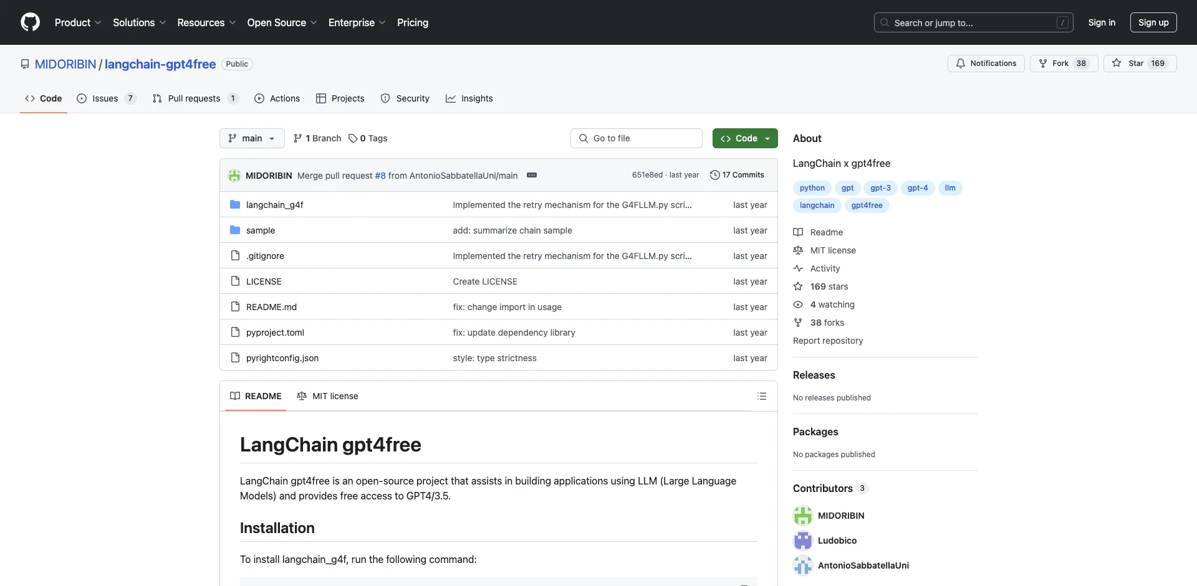The width and height of the screenshot is (1197, 586).
Task: Open the Insights tab
Action: click(469, 98)
